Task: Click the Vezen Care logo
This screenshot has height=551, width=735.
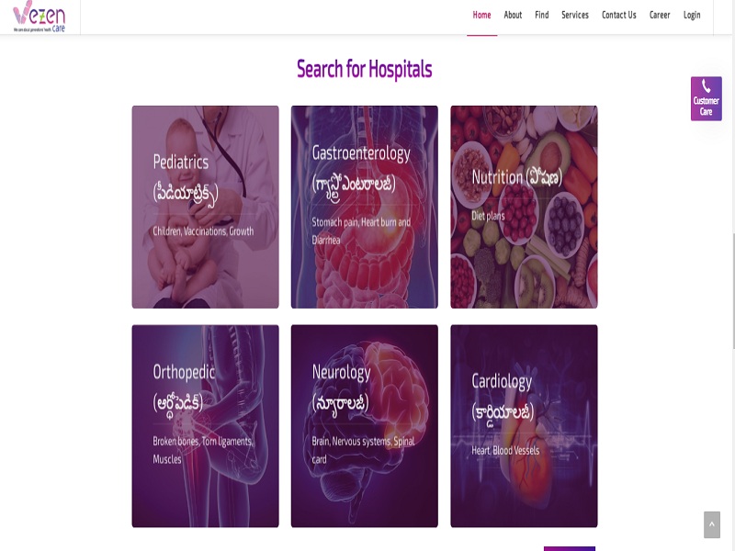Action: pos(40,17)
